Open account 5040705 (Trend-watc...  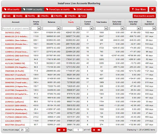tap(17, 83)
